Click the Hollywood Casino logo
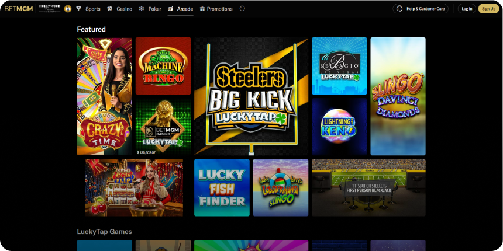This screenshot has width=503, height=251. pyautogui.click(x=50, y=9)
